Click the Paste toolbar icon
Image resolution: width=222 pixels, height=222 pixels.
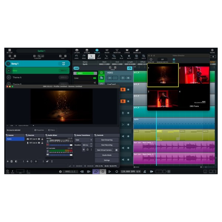(144, 56)
